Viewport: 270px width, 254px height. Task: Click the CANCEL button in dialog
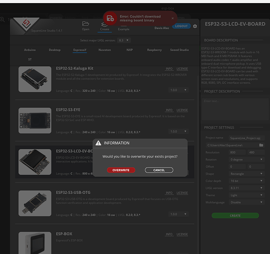point(159,170)
